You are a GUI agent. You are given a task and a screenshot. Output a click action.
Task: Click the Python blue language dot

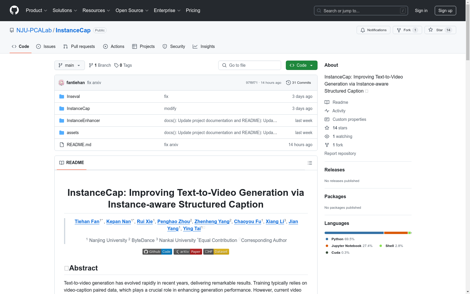[x=327, y=239]
